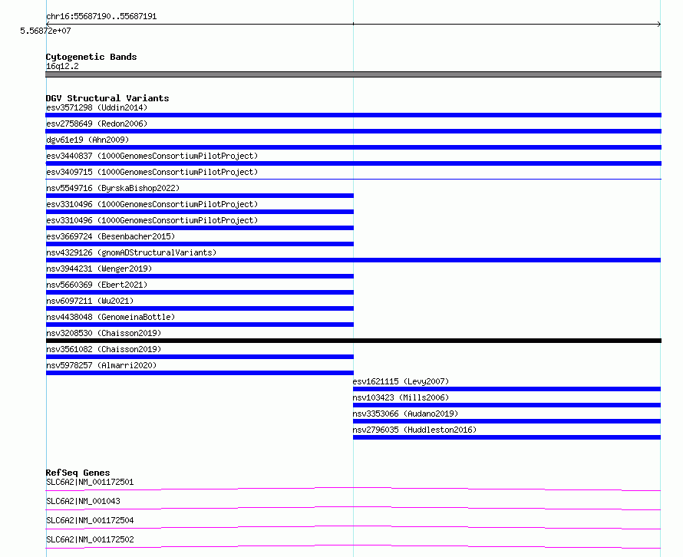
Task: Select the DGV Structural Variants track heading
Action: 107,98
